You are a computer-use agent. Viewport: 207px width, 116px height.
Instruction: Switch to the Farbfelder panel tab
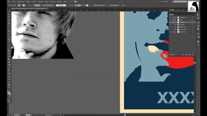point(178,10)
